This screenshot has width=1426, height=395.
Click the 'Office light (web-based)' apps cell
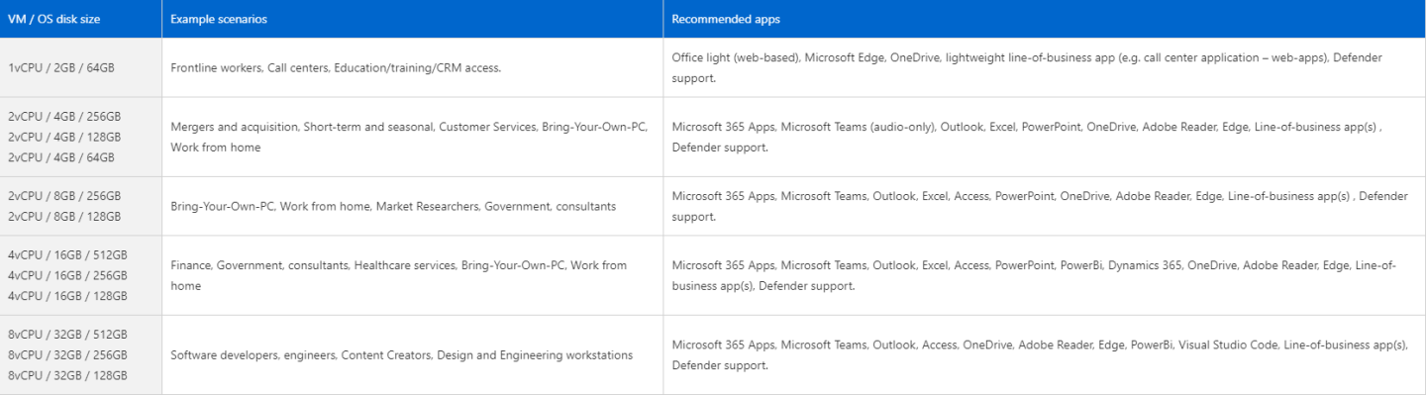click(x=1045, y=67)
